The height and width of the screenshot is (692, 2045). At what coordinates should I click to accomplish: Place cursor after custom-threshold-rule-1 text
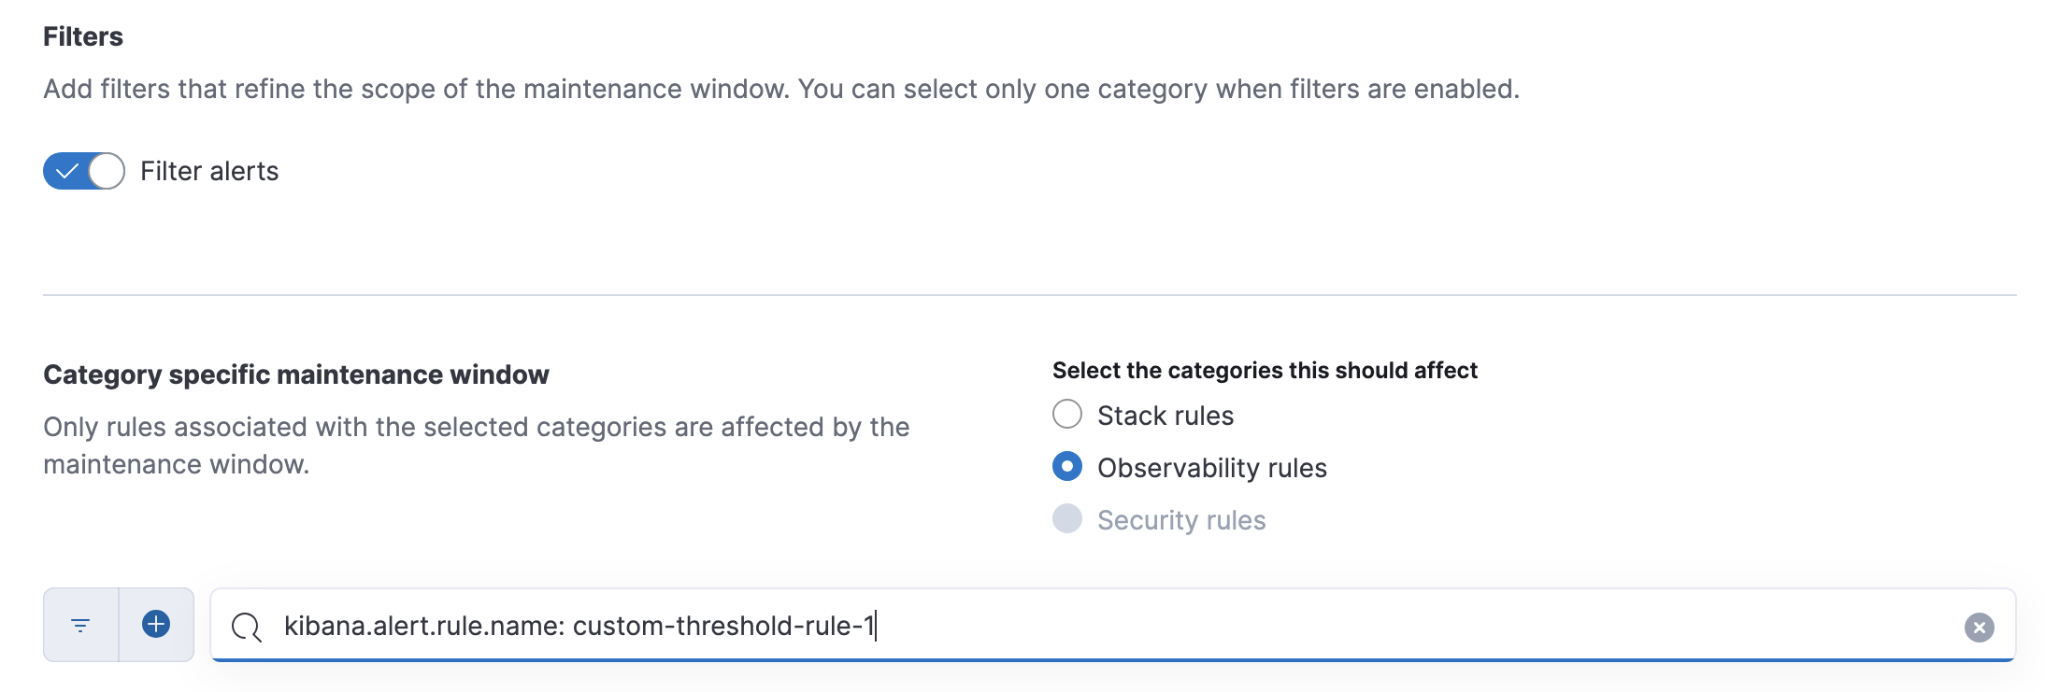[x=877, y=626]
